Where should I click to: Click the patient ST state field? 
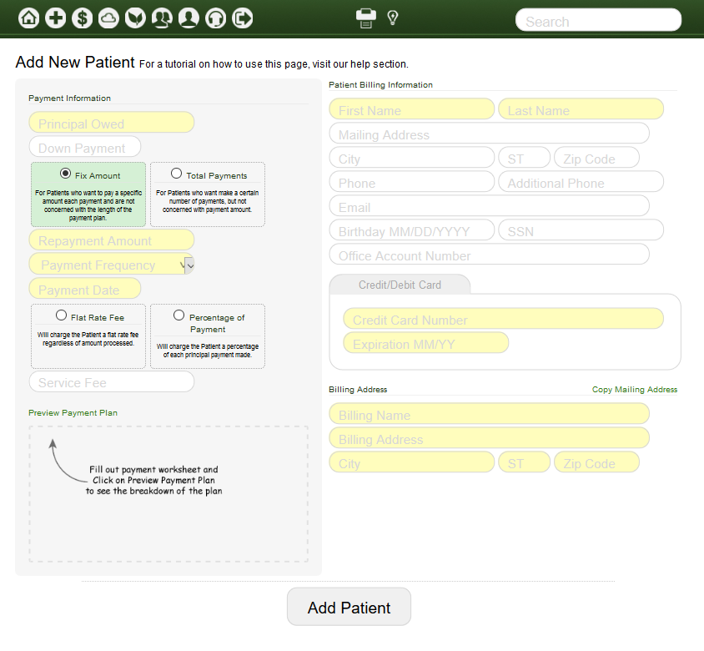coord(525,158)
